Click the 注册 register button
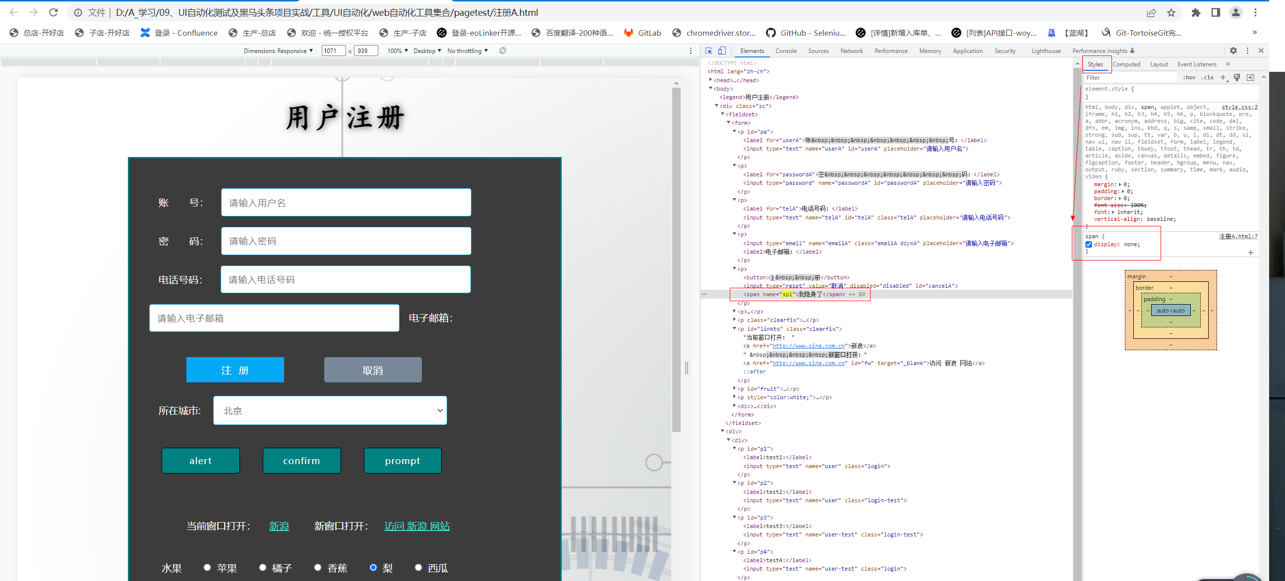Screen dimensions: 1285x581 [x=235, y=370]
